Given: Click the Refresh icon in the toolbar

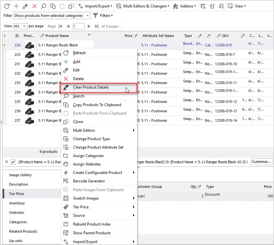Looking at the screenshot, I should pyautogui.click(x=7, y=6).
